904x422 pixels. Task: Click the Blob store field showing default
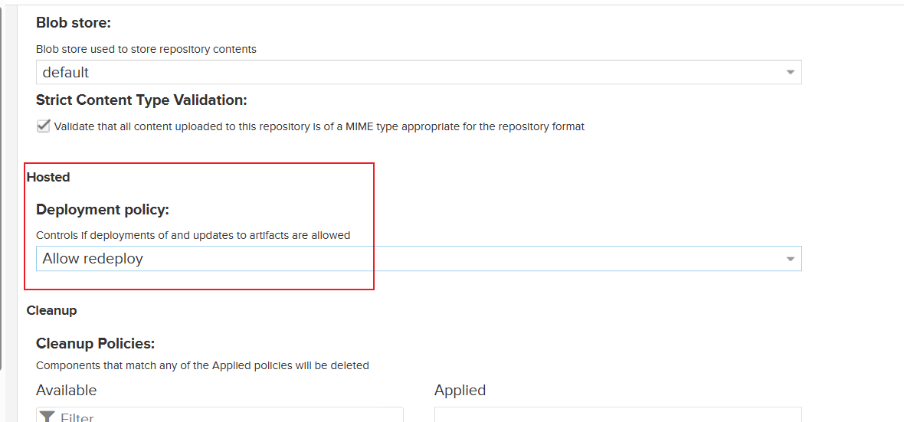tap(406, 73)
